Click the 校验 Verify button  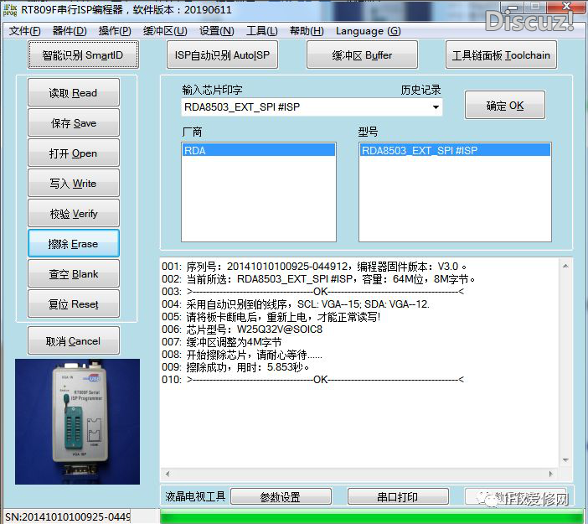(74, 213)
